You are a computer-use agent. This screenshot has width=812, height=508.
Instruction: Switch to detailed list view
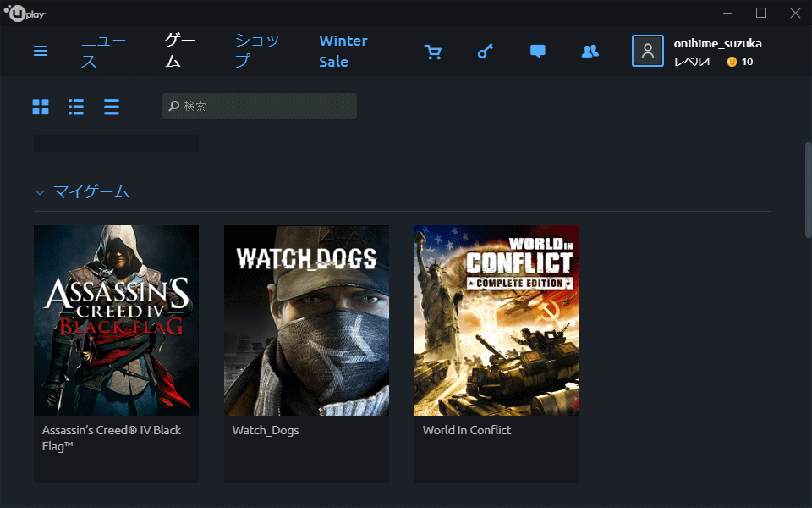tap(76, 107)
